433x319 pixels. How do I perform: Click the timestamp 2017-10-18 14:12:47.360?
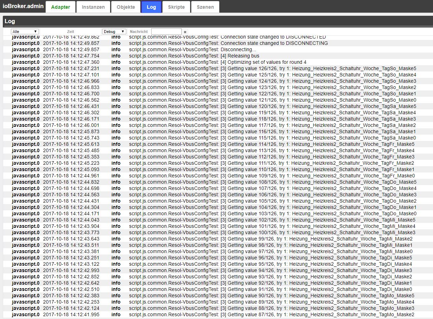click(x=71, y=62)
